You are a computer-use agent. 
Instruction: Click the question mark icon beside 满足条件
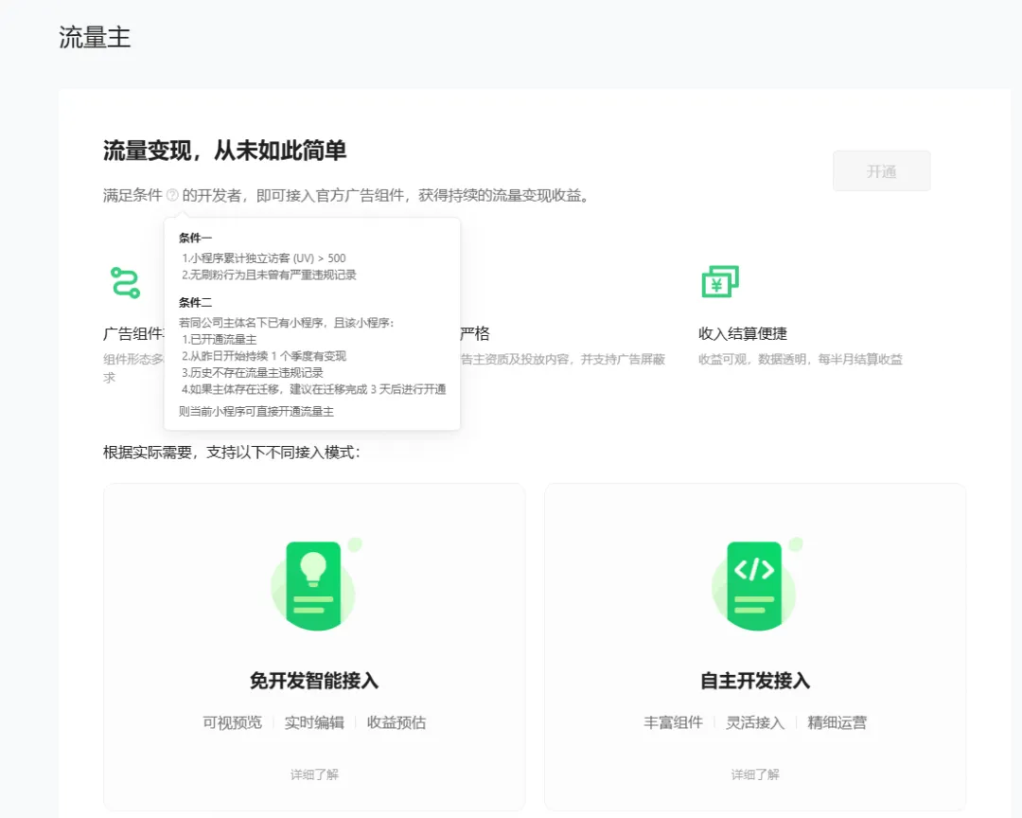(172, 196)
